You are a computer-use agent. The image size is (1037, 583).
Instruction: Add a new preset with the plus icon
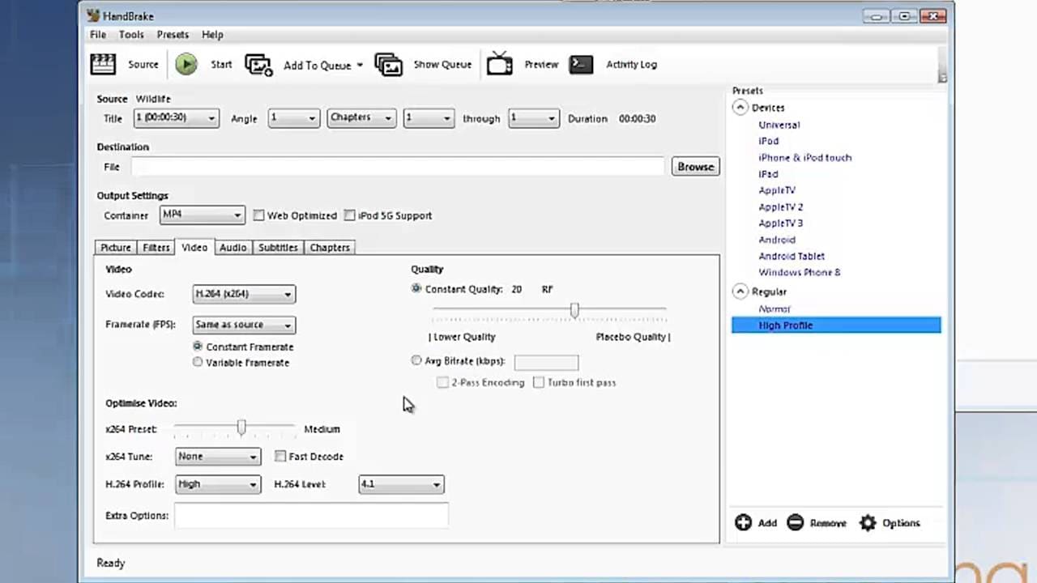point(744,522)
